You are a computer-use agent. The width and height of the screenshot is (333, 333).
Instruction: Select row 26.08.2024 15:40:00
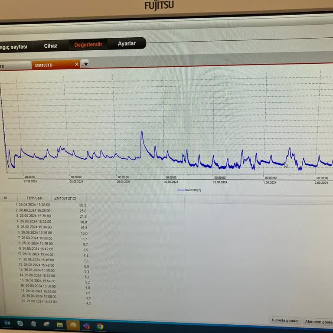(x=52, y=244)
